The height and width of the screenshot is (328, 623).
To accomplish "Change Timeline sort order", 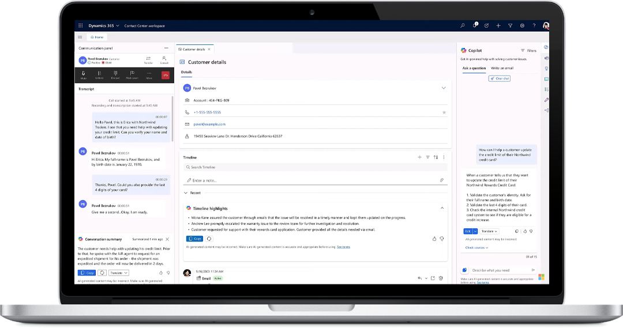I will [x=436, y=157].
